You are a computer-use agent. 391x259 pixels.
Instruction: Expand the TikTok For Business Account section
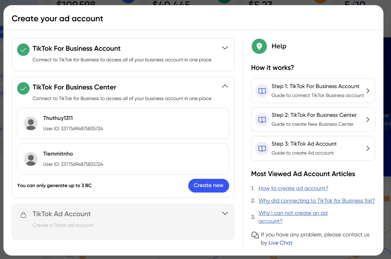(x=225, y=48)
